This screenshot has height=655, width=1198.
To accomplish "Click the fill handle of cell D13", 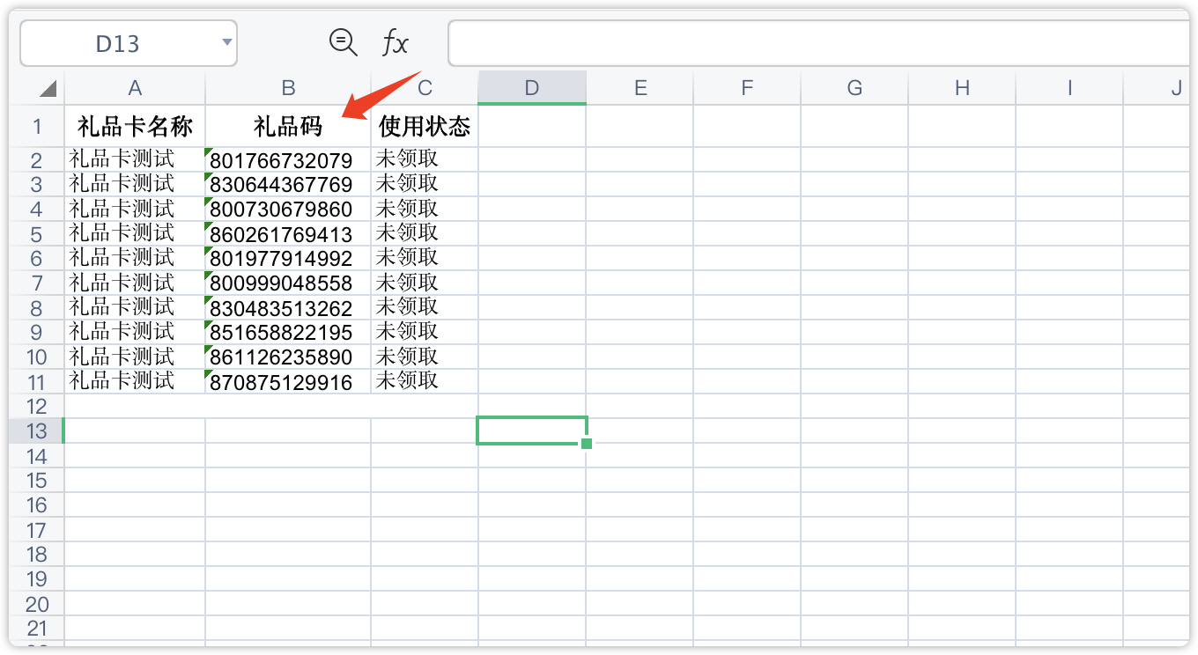I will (x=587, y=444).
